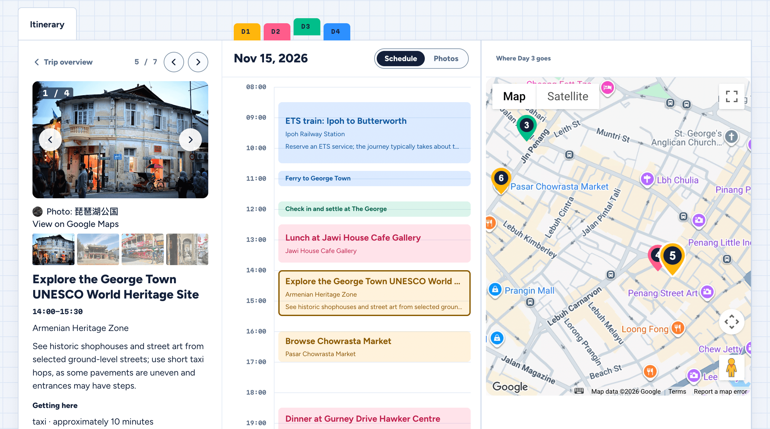The height and width of the screenshot is (429, 770).
Task: Open the Itinerary tab
Action: pyautogui.click(x=47, y=25)
